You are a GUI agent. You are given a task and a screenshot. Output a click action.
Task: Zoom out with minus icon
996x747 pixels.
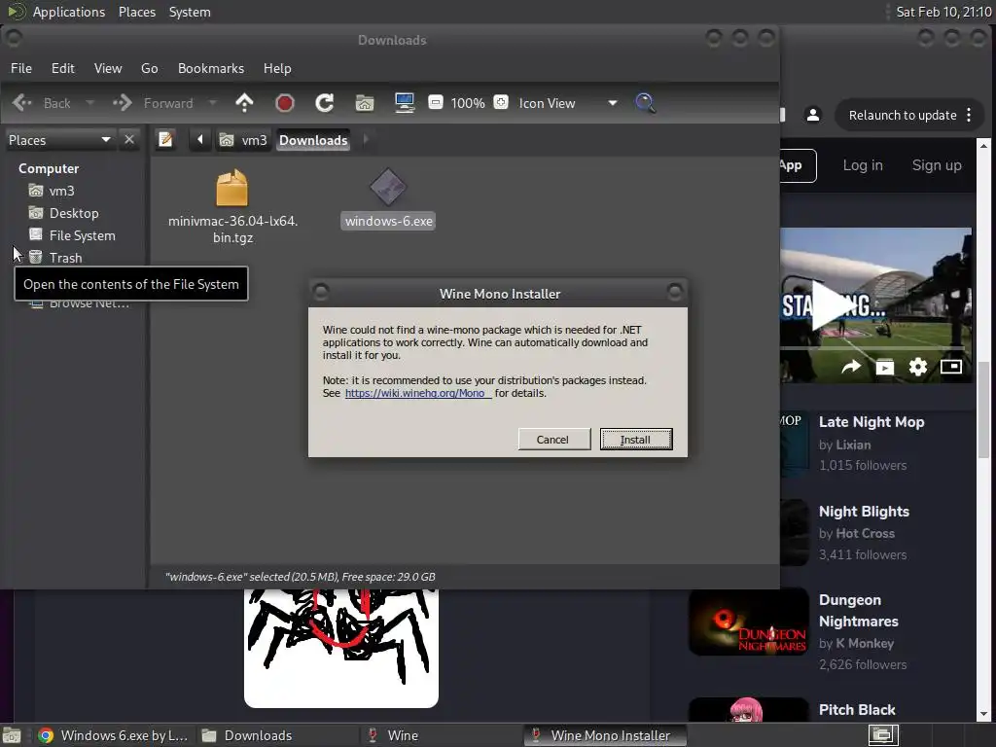(436, 102)
